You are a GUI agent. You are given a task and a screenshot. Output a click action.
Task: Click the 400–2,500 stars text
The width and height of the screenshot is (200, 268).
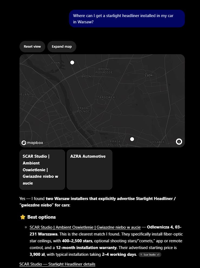[77, 241]
